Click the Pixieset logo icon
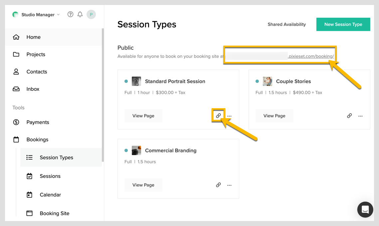Viewport: 379px width, 226px height. [15, 14]
